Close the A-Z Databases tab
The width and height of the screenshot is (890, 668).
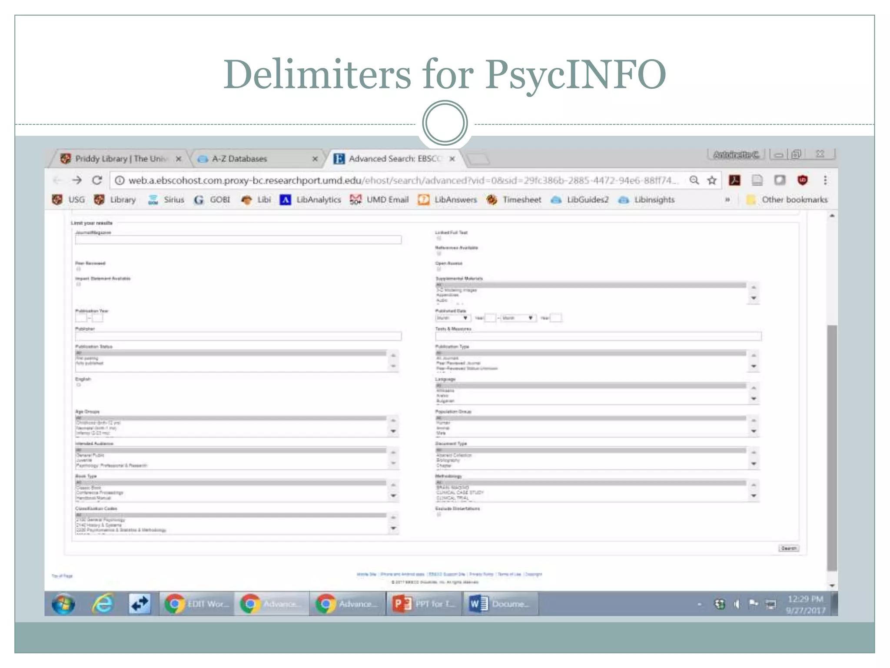pos(315,159)
